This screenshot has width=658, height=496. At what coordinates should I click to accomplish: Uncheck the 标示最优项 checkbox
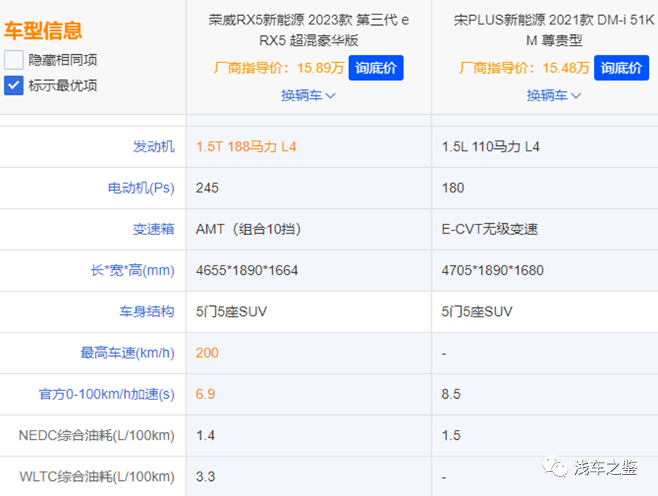pos(14,85)
